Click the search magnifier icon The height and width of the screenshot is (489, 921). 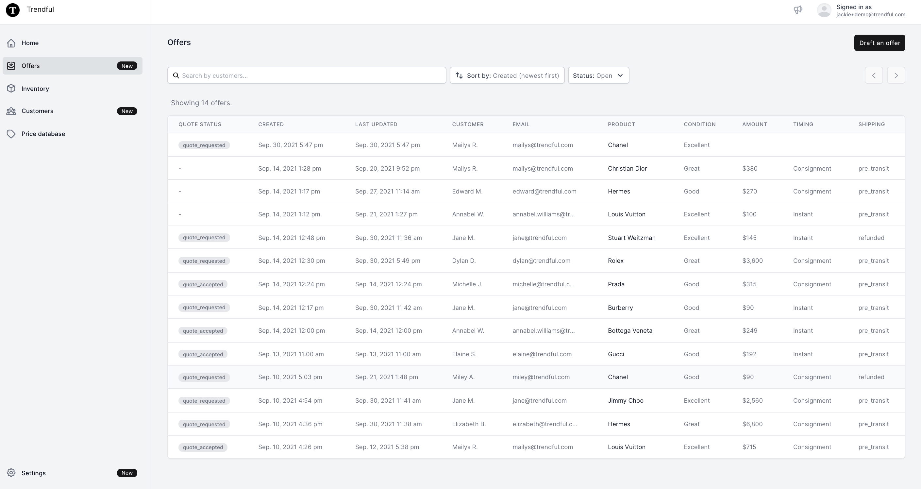pos(176,76)
